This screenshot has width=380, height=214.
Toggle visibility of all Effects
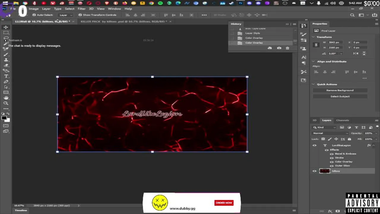[327, 150]
